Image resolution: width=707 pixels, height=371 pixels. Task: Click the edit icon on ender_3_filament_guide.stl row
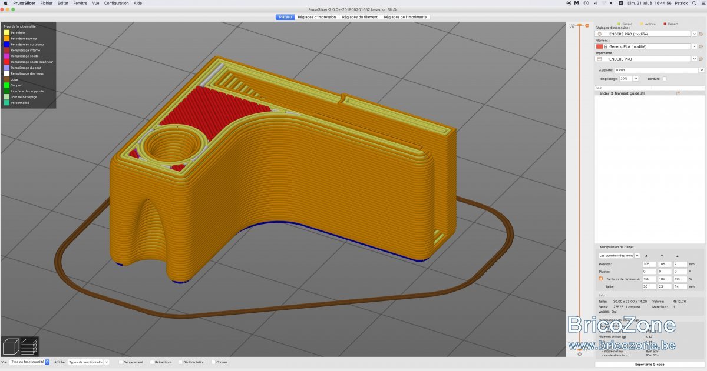click(x=678, y=93)
